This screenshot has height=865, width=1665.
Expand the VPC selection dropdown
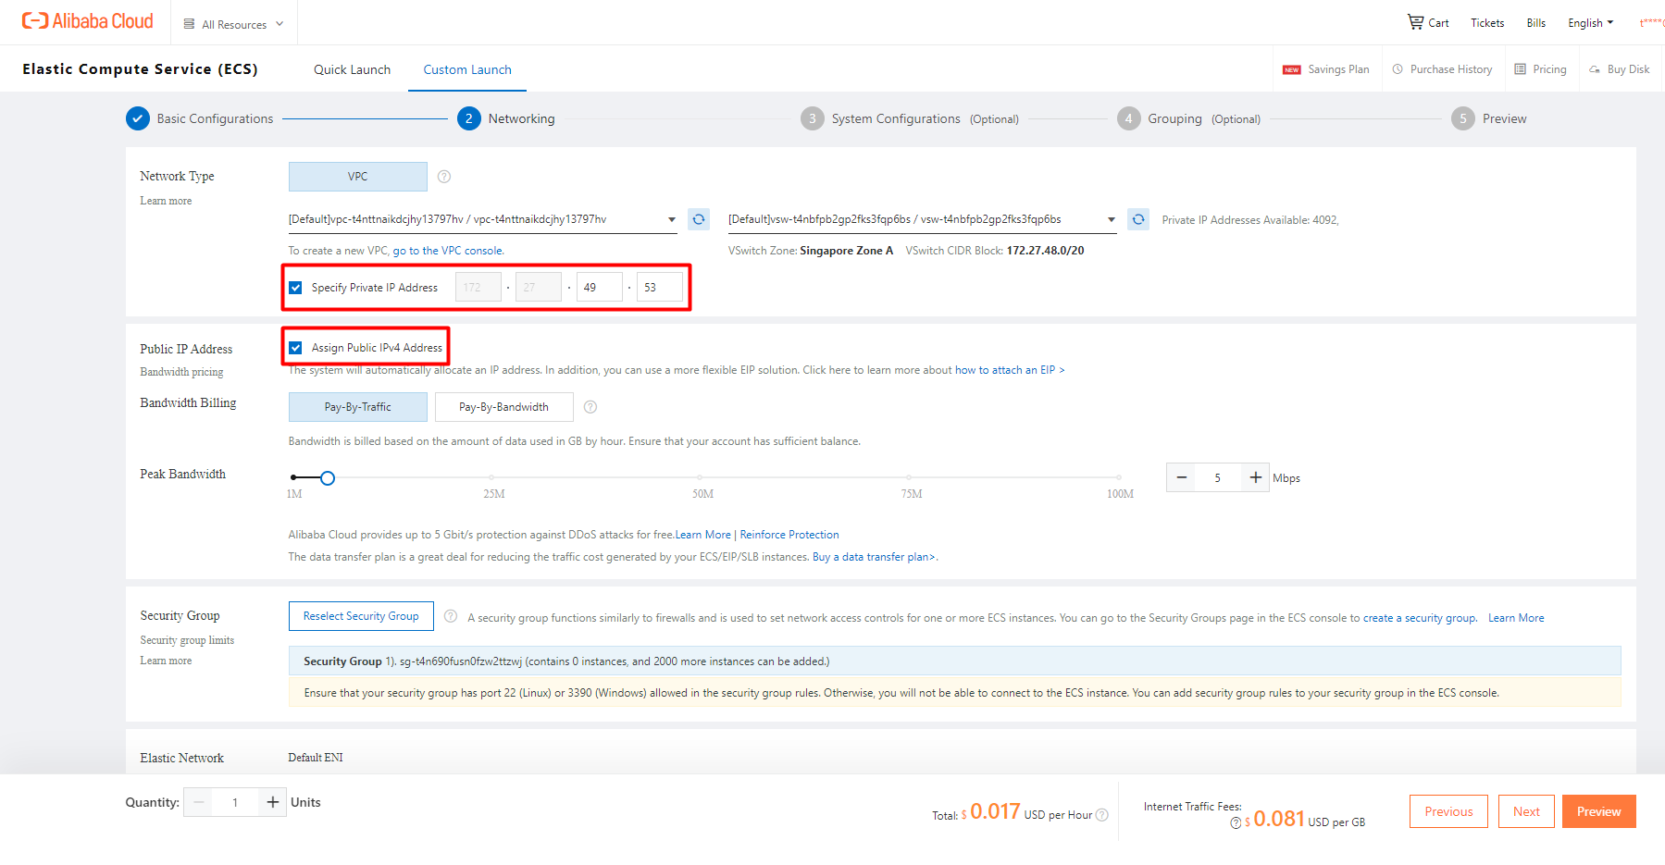(672, 219)
